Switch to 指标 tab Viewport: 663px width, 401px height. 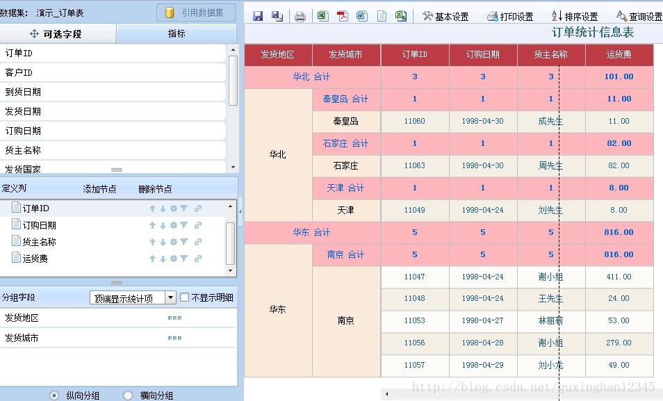pyautogui.click(x=177, y=33)
